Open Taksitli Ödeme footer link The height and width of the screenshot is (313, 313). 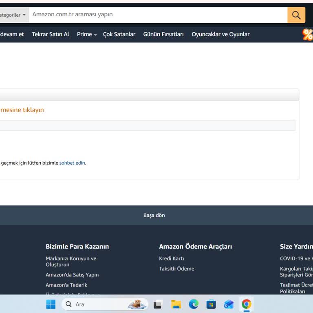(176, 269)
